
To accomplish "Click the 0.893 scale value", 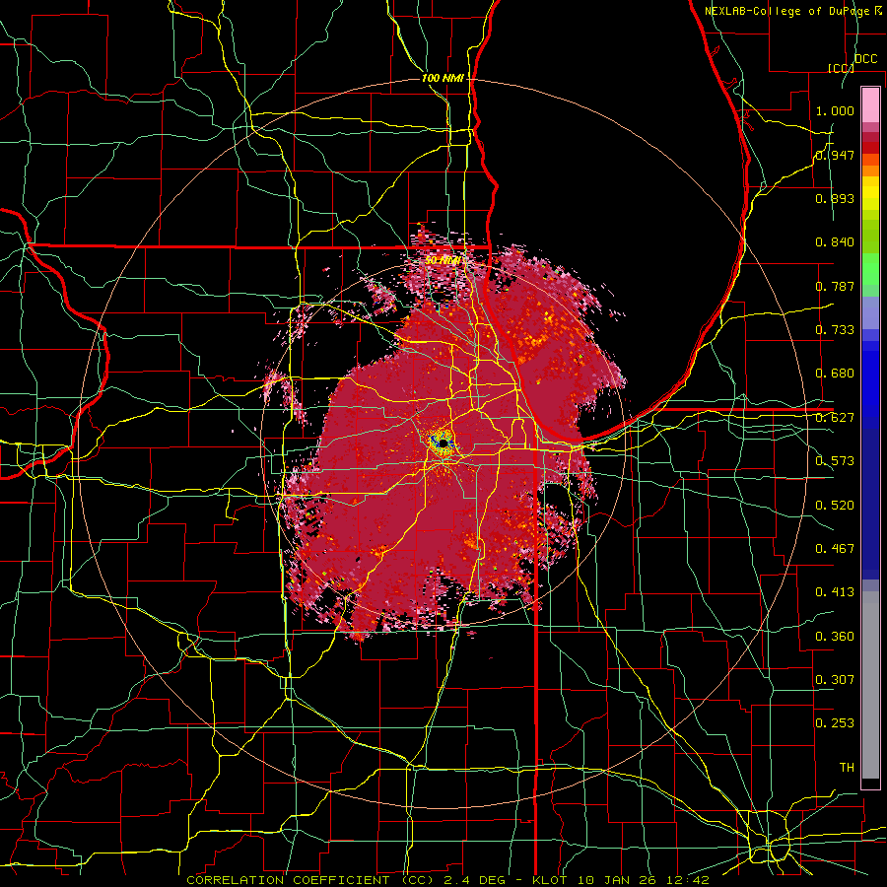I will point(835,198).
